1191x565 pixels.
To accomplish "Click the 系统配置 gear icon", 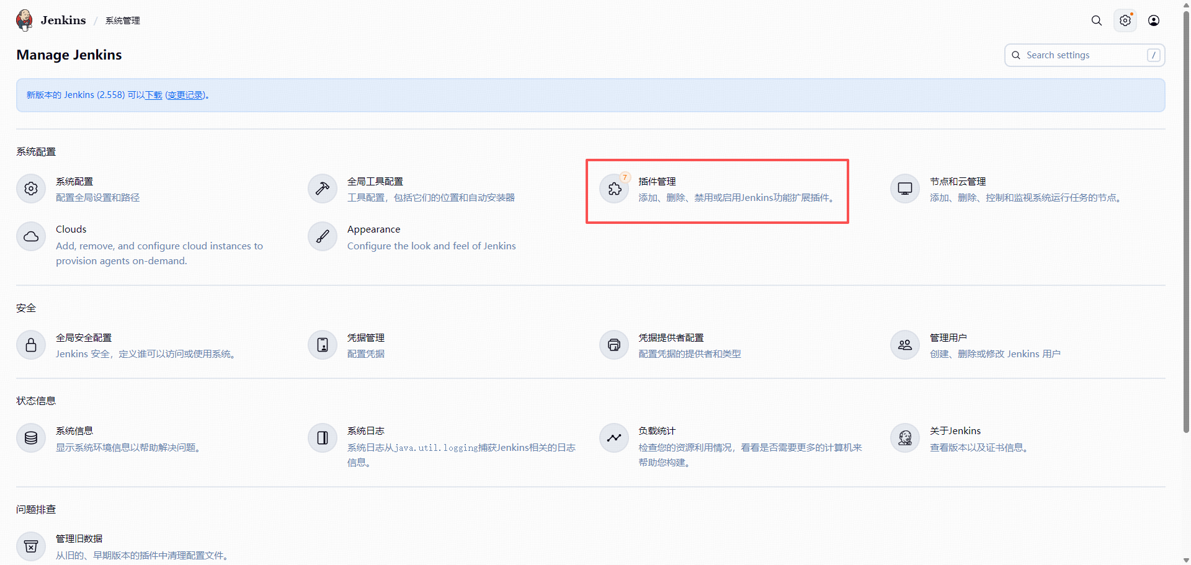I will (x=31, y=189).
